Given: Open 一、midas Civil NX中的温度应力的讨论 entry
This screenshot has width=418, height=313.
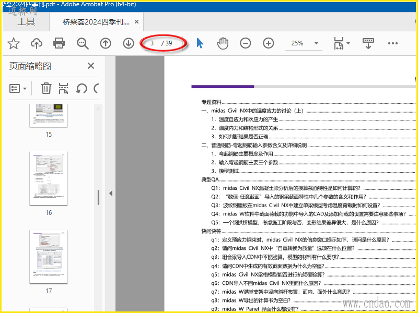Looking at the screenshot, I should (252, 111).
